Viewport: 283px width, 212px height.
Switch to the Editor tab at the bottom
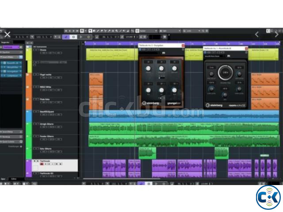14,179
